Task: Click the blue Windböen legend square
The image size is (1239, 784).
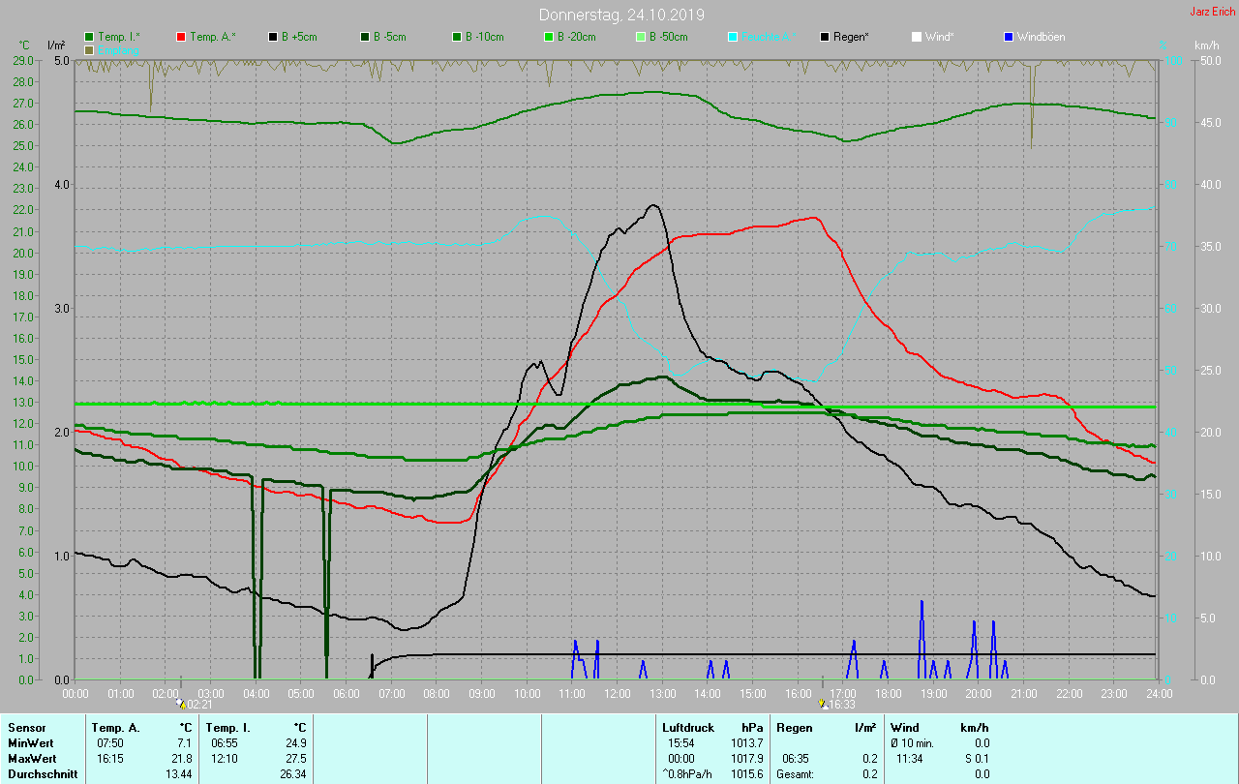Action: 1009,37
